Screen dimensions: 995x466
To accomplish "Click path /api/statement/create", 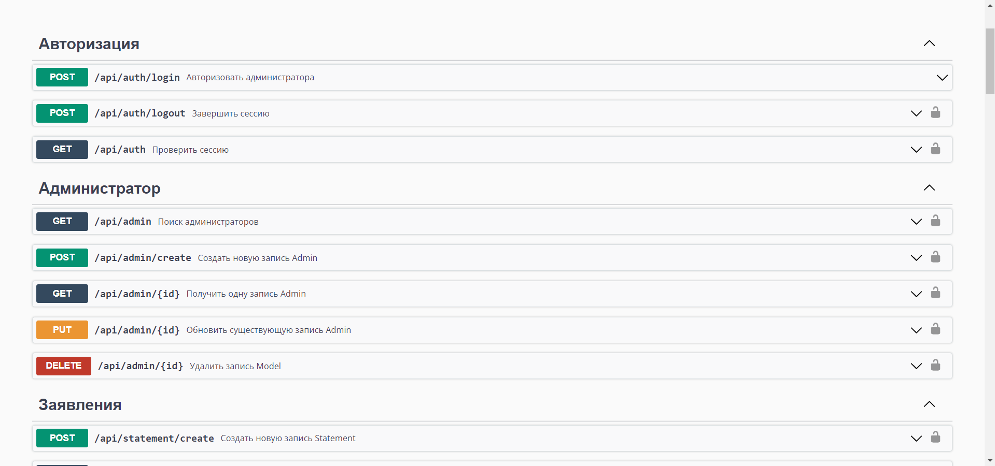I will pyautogui.click(x=155, y=439).
